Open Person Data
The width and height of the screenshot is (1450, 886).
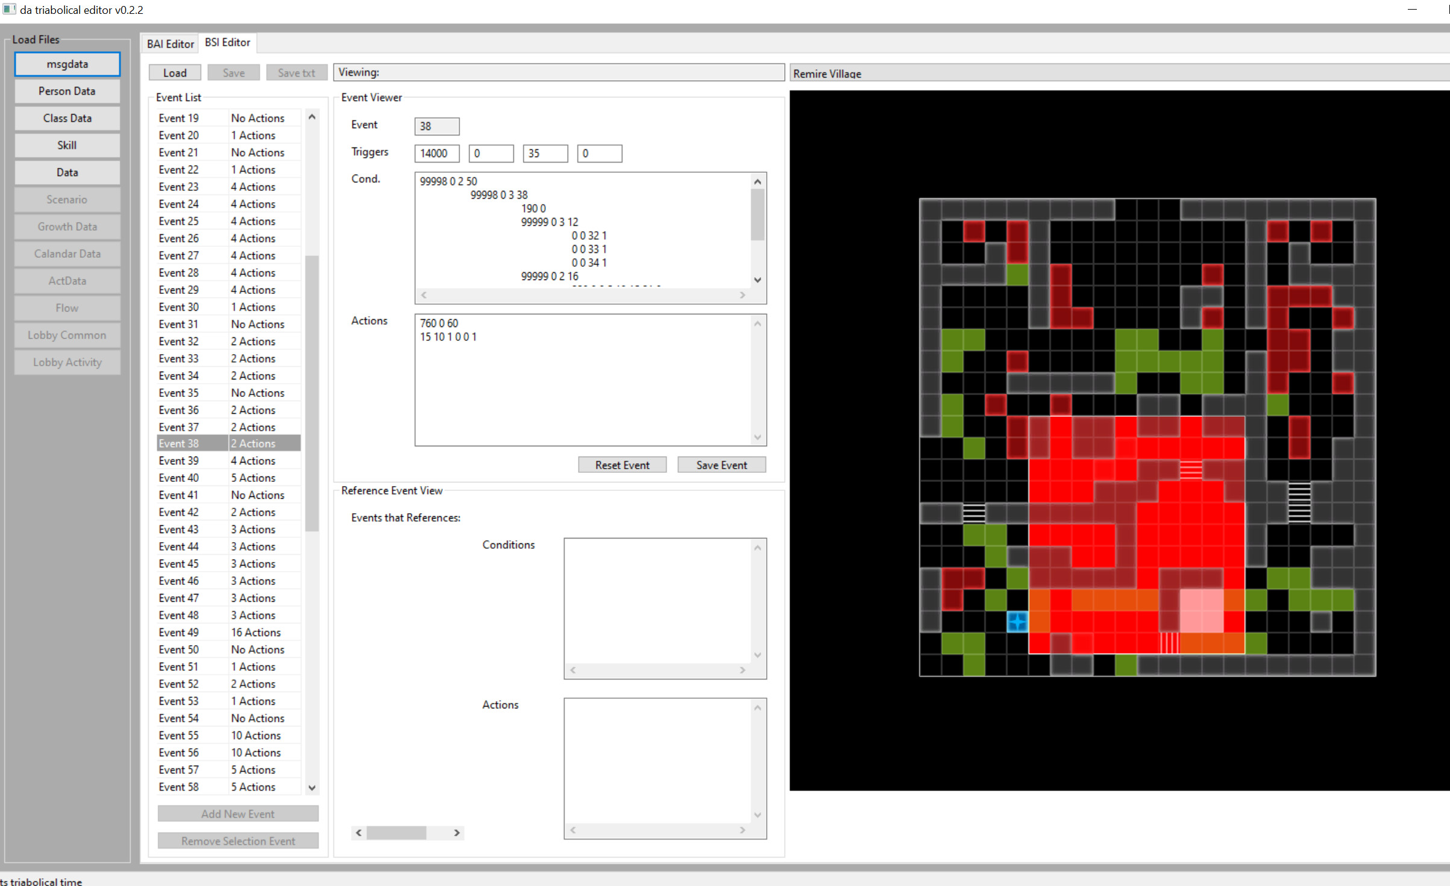click(67, 90)
